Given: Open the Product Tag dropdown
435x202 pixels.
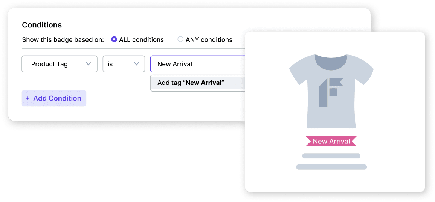Looking at the screenshot, I should [x=60, y=64].
